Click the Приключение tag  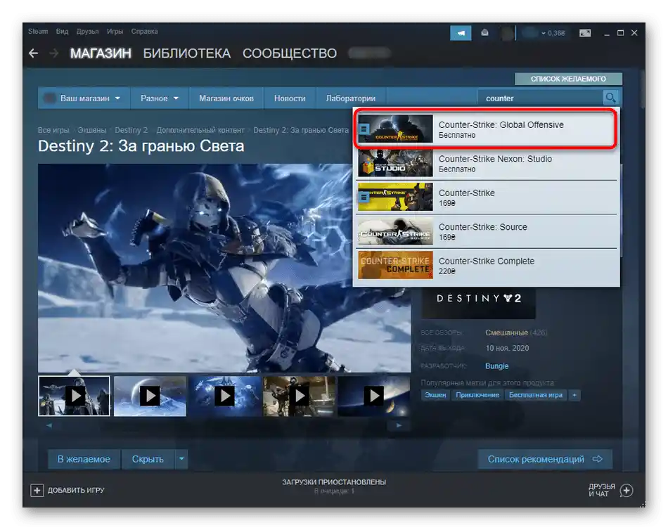coord(477,395)
